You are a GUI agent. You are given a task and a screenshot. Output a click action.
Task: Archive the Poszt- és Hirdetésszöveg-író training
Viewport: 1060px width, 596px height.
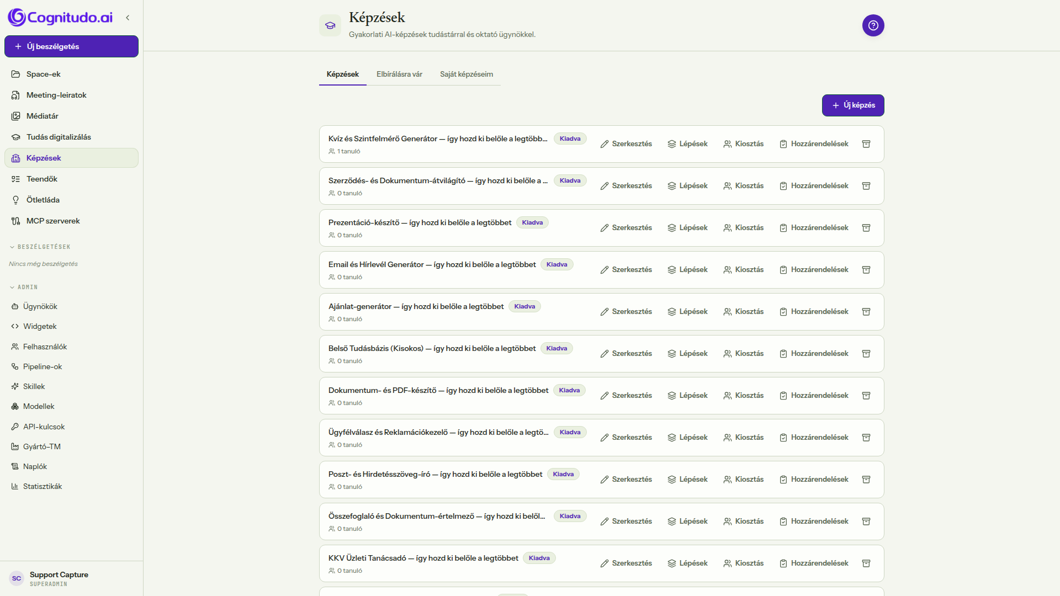[866, 480]
